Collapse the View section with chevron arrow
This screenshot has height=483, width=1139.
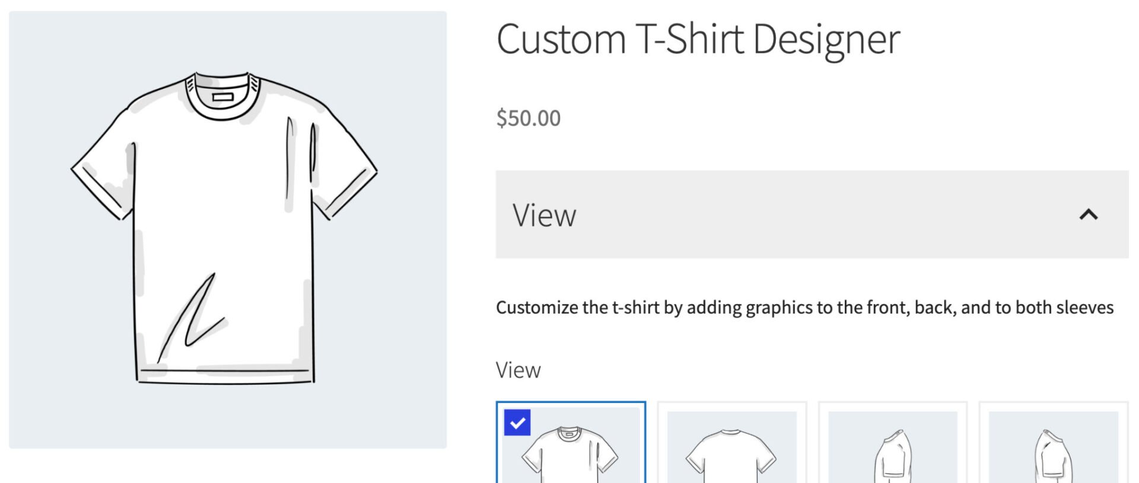(1088, 215)
